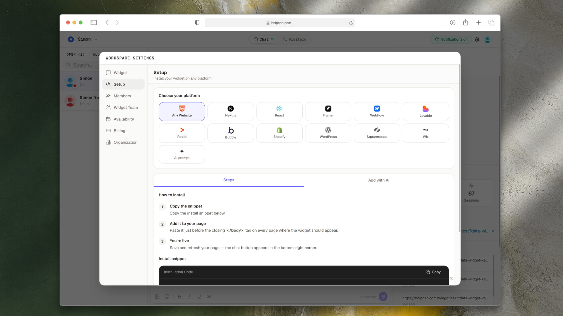
Task: Open the emoji picker
Action: 167,296
